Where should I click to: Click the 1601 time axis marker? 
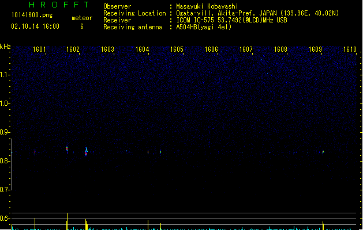[39, 49]
